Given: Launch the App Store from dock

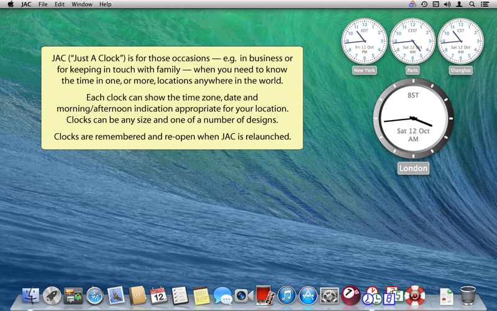Looking at the screenshot, I should (308, 295).
